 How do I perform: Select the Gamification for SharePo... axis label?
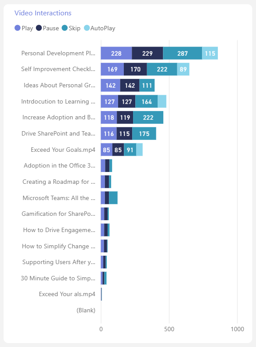[x=58, y=214]
